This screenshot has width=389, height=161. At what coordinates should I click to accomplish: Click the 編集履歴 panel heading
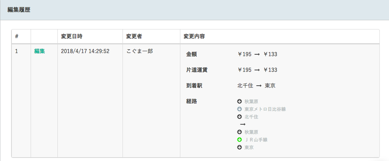pos(19,10)
